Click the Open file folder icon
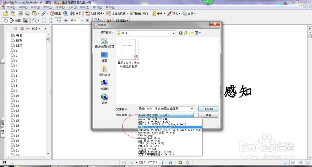Screen dimensions: 312x167 pos(6,13)
